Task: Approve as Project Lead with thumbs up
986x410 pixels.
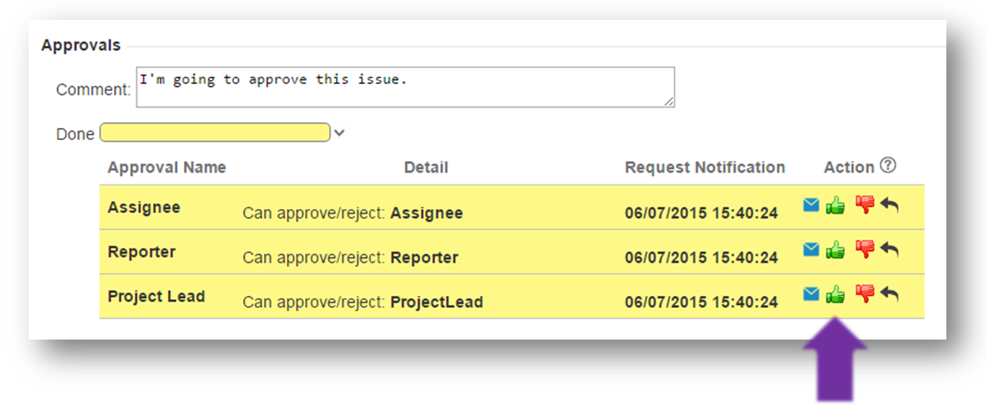Action: 835,295
